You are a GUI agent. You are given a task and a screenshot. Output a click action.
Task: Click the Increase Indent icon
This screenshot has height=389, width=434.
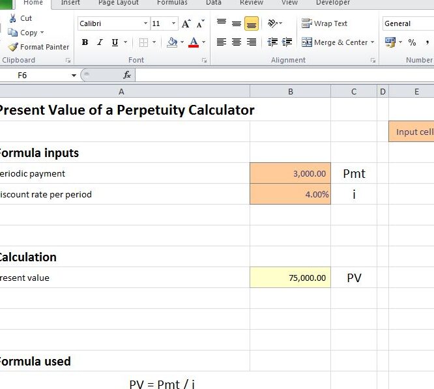point(286,42)
